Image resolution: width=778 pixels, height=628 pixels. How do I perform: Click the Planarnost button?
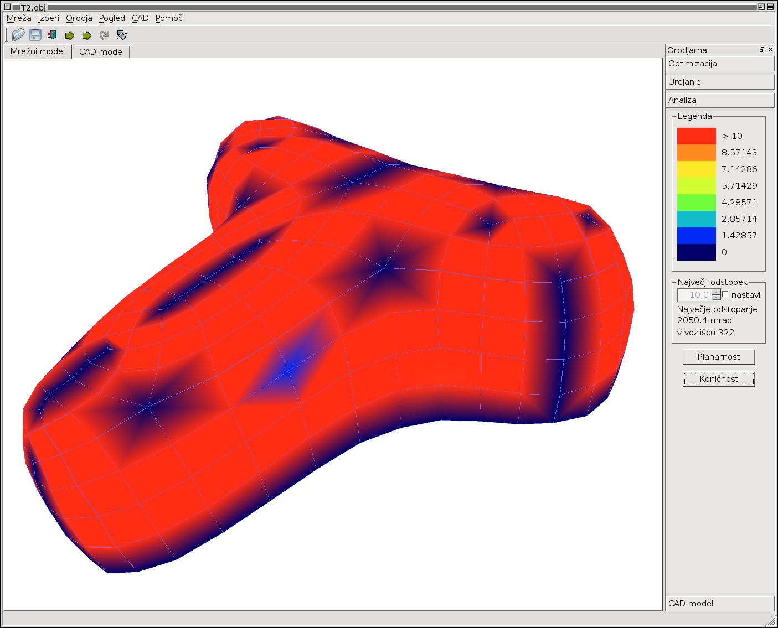point(718,357)
